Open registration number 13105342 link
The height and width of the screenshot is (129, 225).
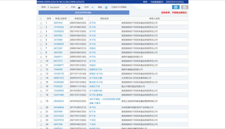pyautogui.click(x=59, y=27)
